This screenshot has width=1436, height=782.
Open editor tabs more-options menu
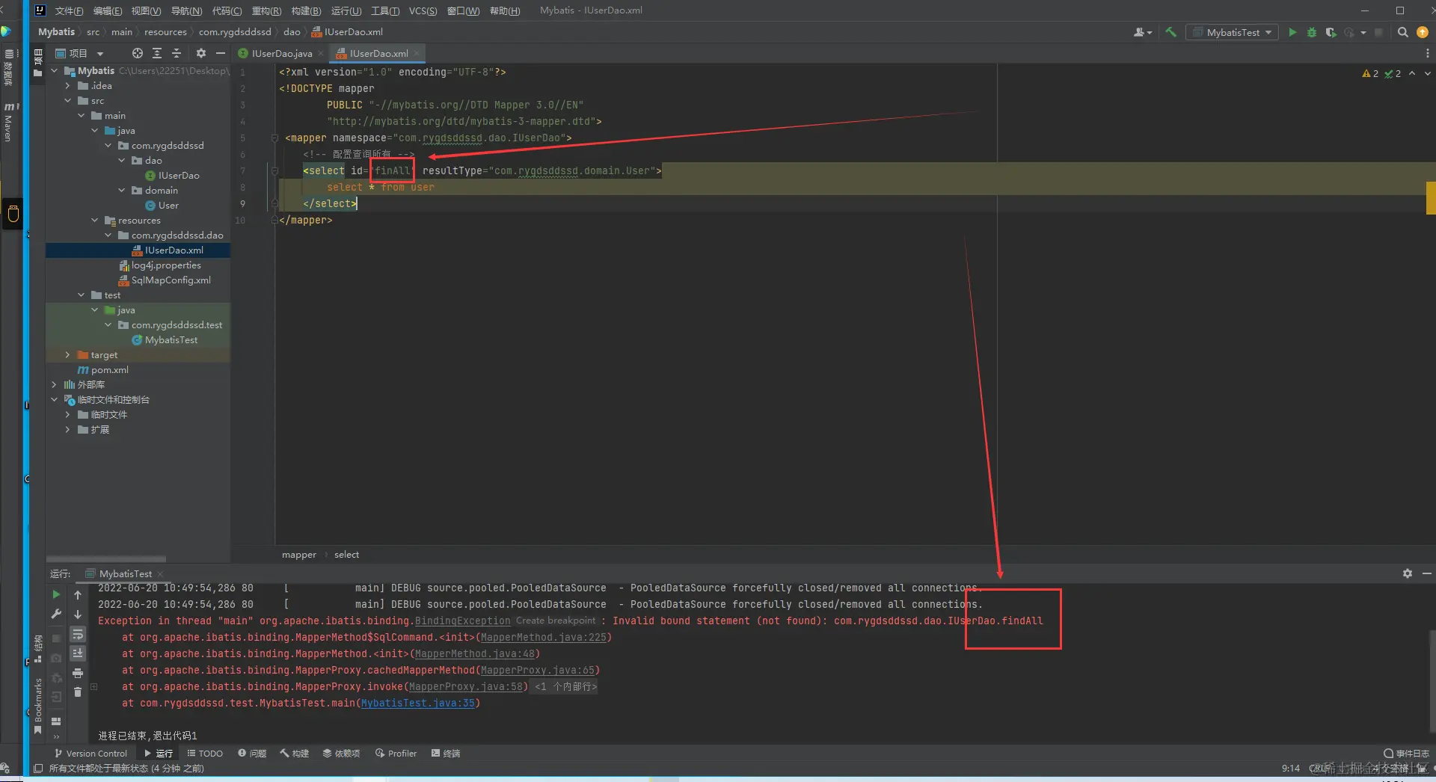(1427, 53)
